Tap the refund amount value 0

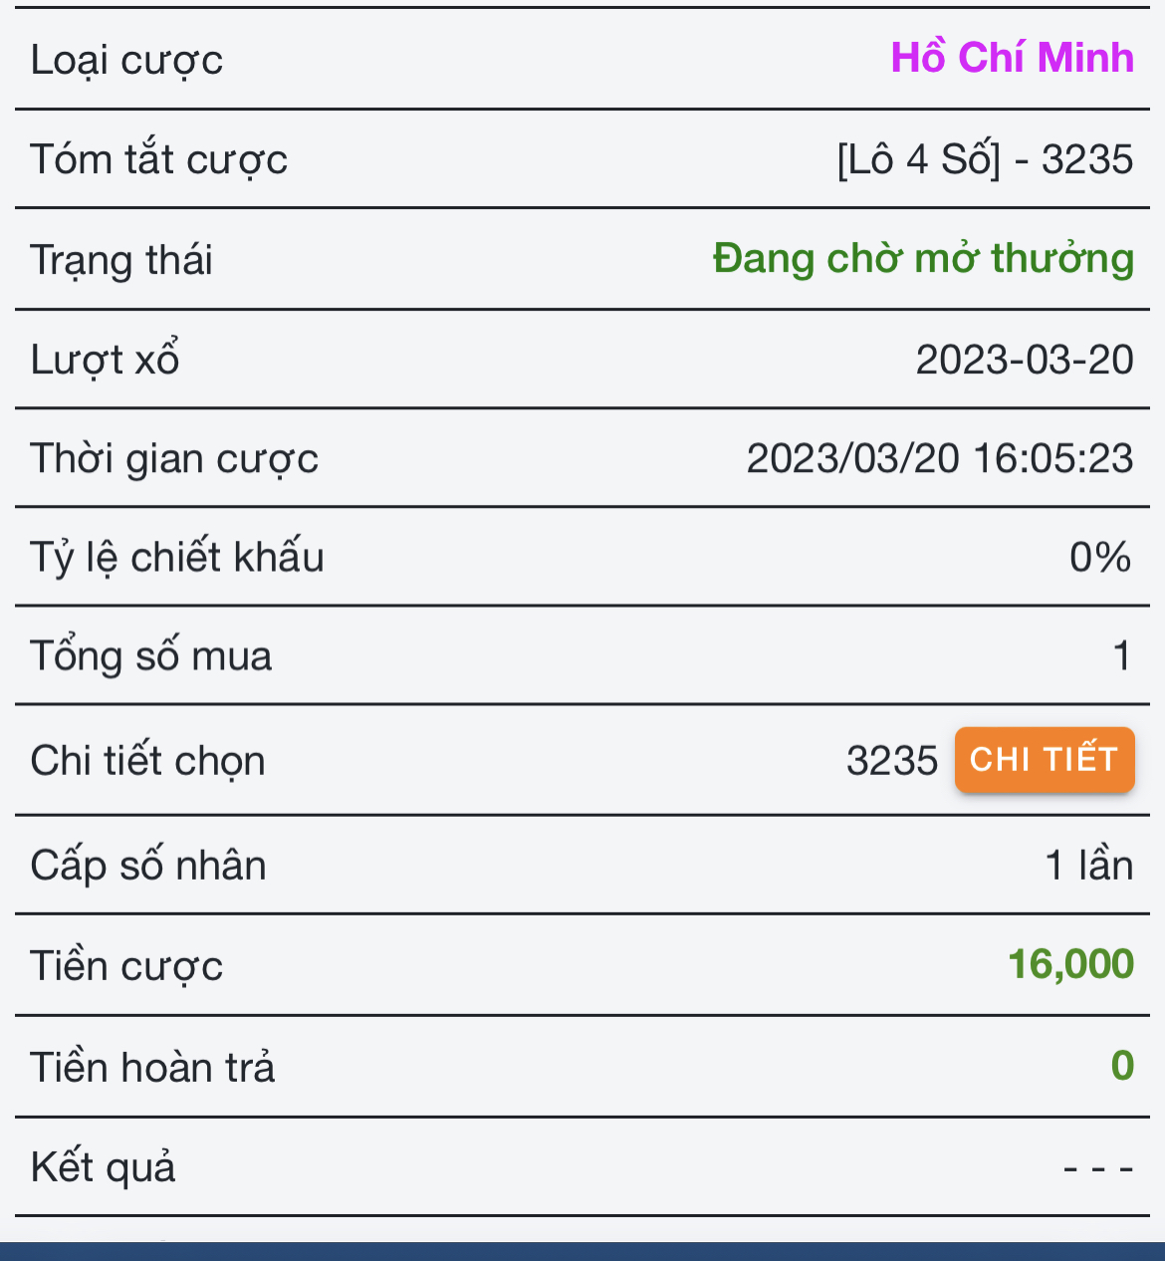(1121, 1066)
